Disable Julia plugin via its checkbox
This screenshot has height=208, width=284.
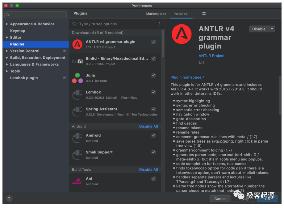(153, 76)
